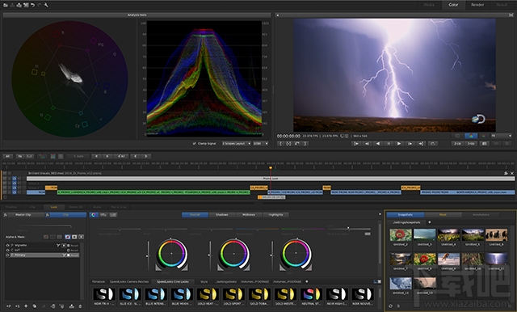Select the Highlights tonal range tab
The height and width of the screenshot is (312, 517).
coord(276,215)
